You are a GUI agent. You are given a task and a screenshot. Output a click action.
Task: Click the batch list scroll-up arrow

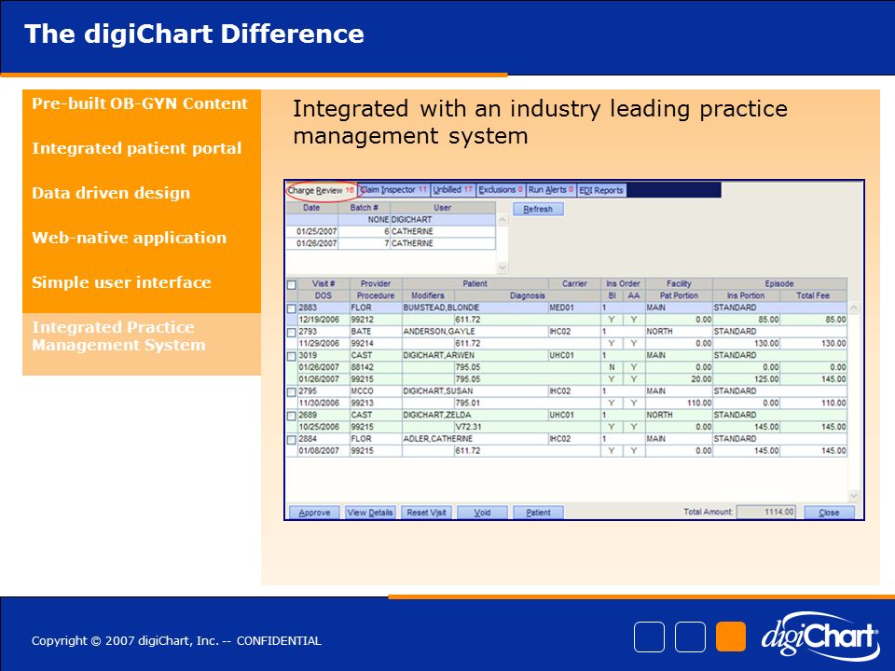503,220
